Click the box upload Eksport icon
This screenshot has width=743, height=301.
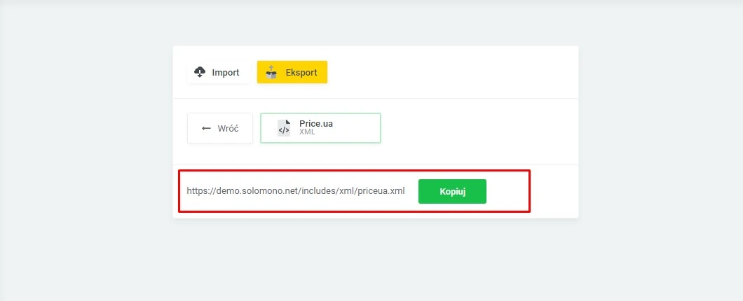click(271, 72)
